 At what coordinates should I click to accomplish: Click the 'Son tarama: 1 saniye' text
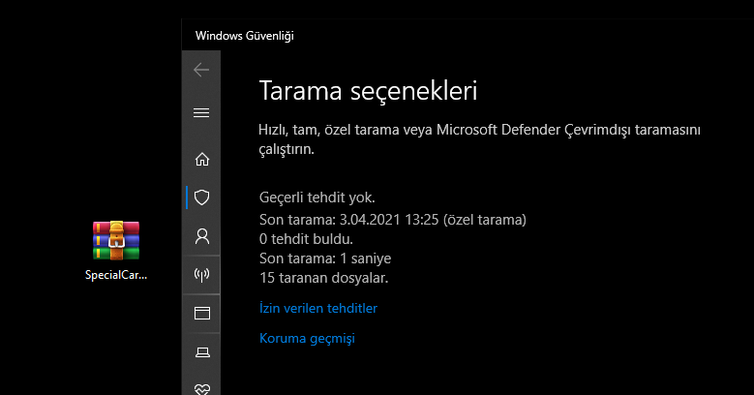pyautogui.click(x=325, y=258)
